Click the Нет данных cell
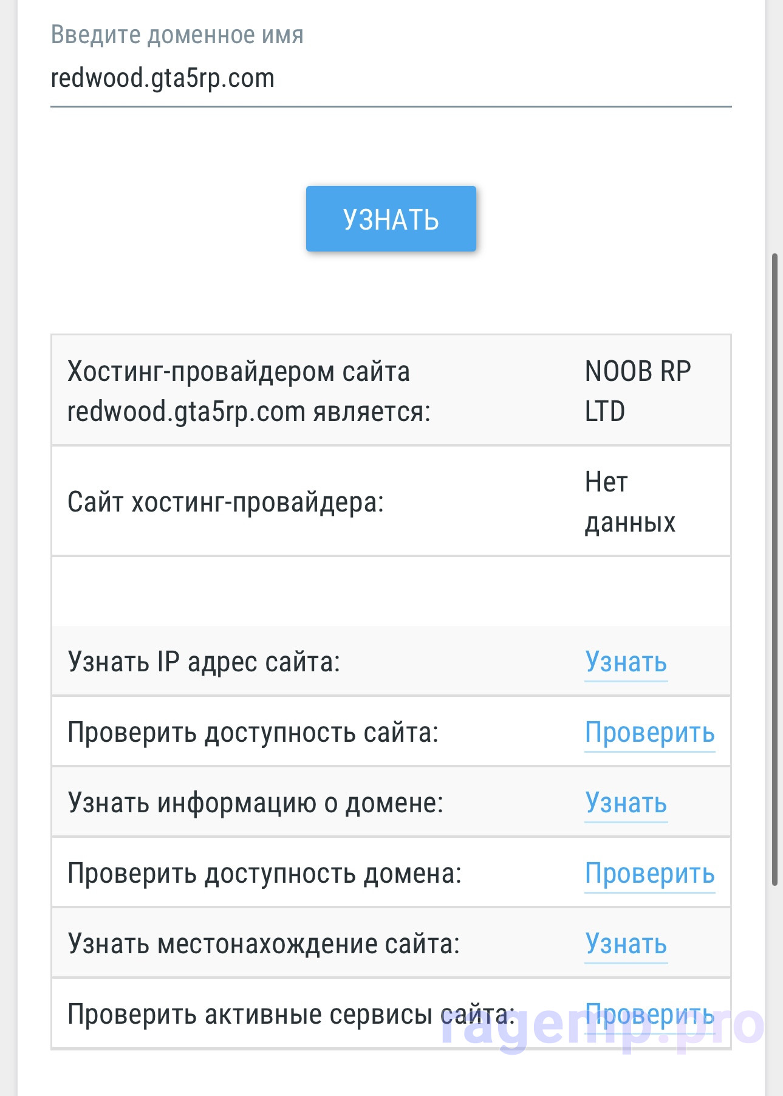Screen dimensions: 783x1096 (630, 502)
